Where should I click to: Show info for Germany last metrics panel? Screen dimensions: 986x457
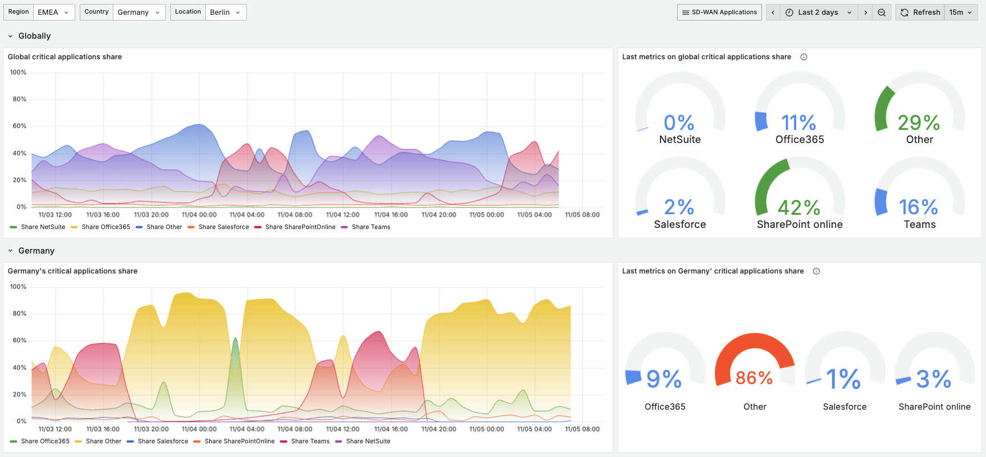pyautogui.click(x=816, y=271)
